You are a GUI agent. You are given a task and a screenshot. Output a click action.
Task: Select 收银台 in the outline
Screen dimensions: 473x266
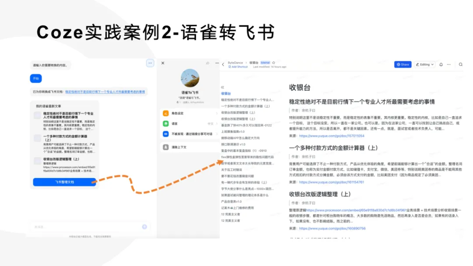pos(226,93)
